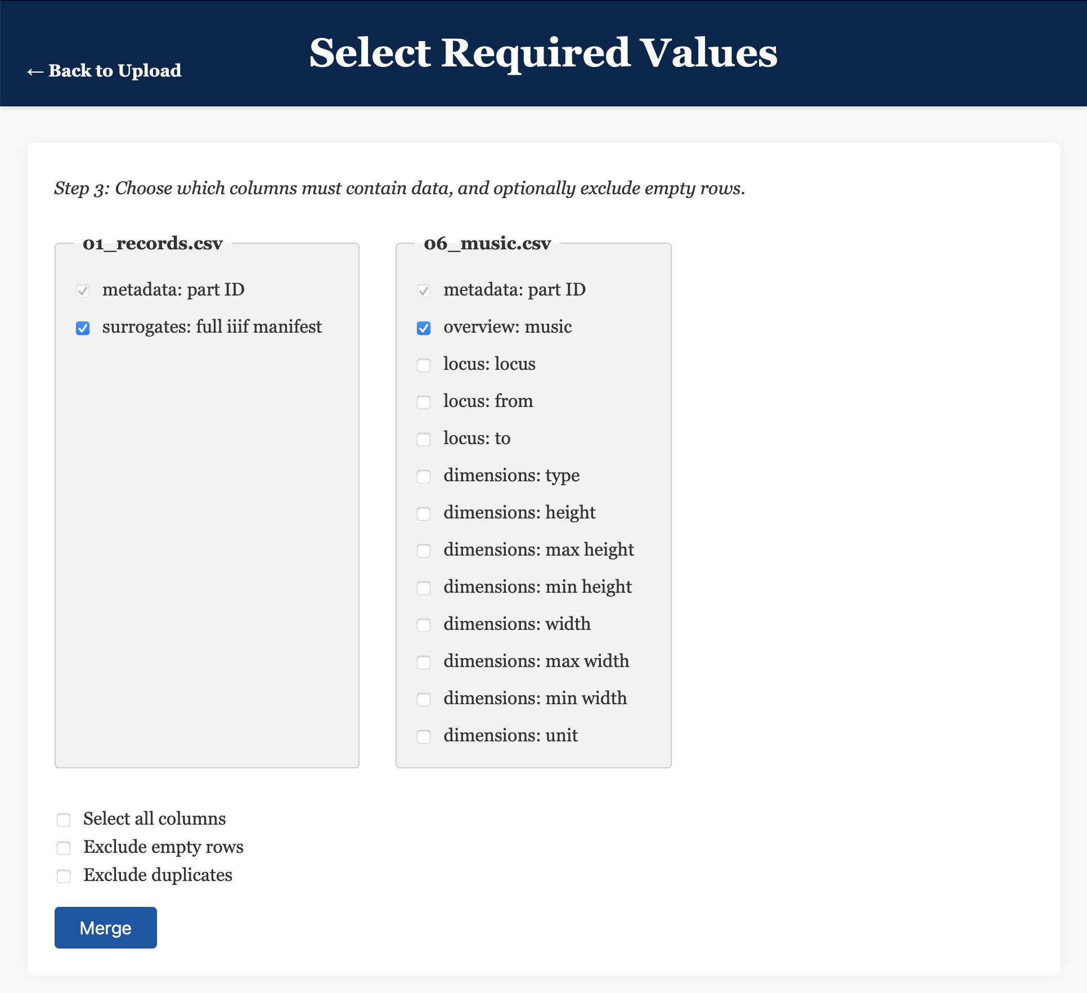
Task: Go back via Back to Upload link
Action: click(104, 70)
